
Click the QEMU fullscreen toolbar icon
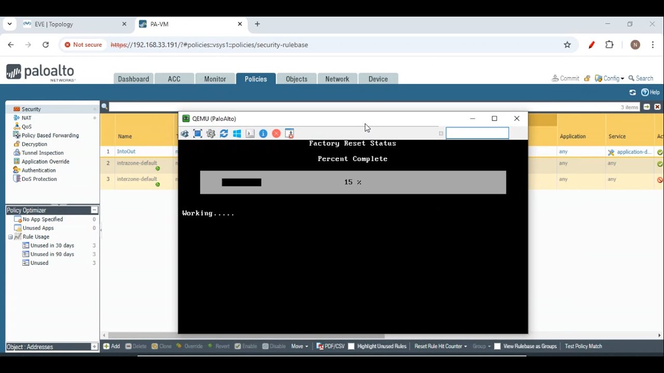(198, 134)
